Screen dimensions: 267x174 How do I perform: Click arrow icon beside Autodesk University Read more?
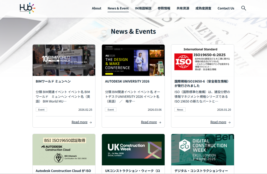(160, 122)
